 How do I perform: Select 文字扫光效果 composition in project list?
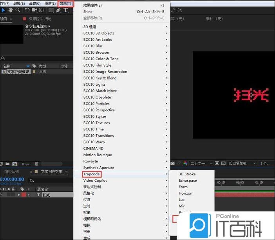click(x=18, y=72)
